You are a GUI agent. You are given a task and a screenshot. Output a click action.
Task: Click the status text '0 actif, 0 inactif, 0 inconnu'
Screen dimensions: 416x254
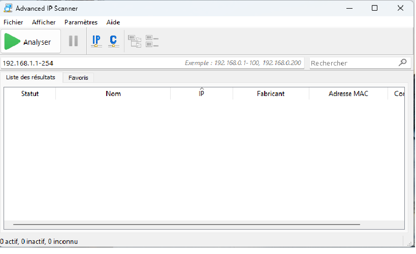39,241
